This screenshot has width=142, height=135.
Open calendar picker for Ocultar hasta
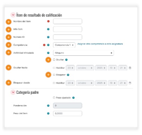click(130, 68)
